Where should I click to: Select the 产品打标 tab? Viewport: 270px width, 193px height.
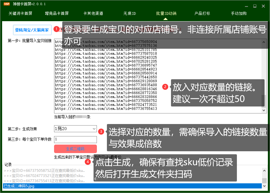pos(202,14)
